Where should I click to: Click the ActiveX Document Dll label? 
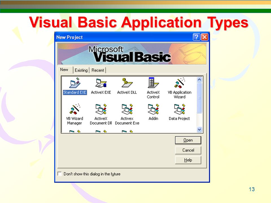pos(101,121)
